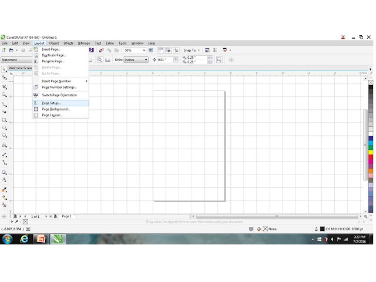376x282 pixels.
Task: Select the Rectangle tool
Action: [4, 120]
